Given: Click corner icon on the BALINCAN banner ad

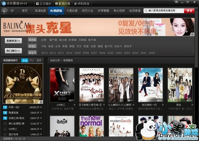Looking at the screenshot, I should click(x=193, y=34).
